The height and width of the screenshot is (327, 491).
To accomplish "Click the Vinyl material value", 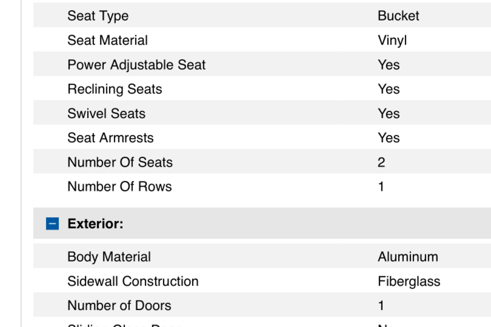I will tap(392, 40).
